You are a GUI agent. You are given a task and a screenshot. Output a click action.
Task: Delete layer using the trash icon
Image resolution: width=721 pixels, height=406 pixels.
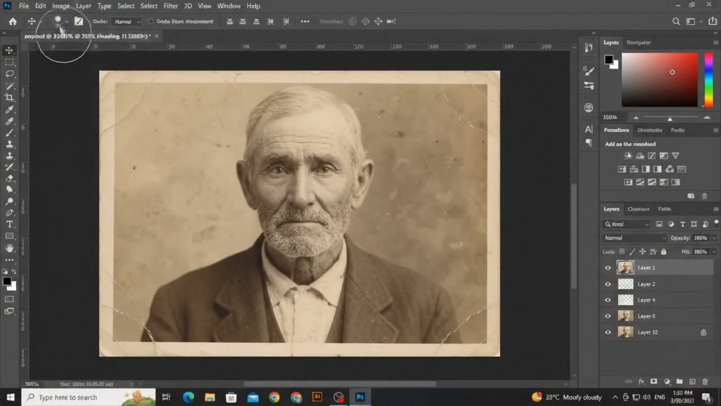point(705,382)
